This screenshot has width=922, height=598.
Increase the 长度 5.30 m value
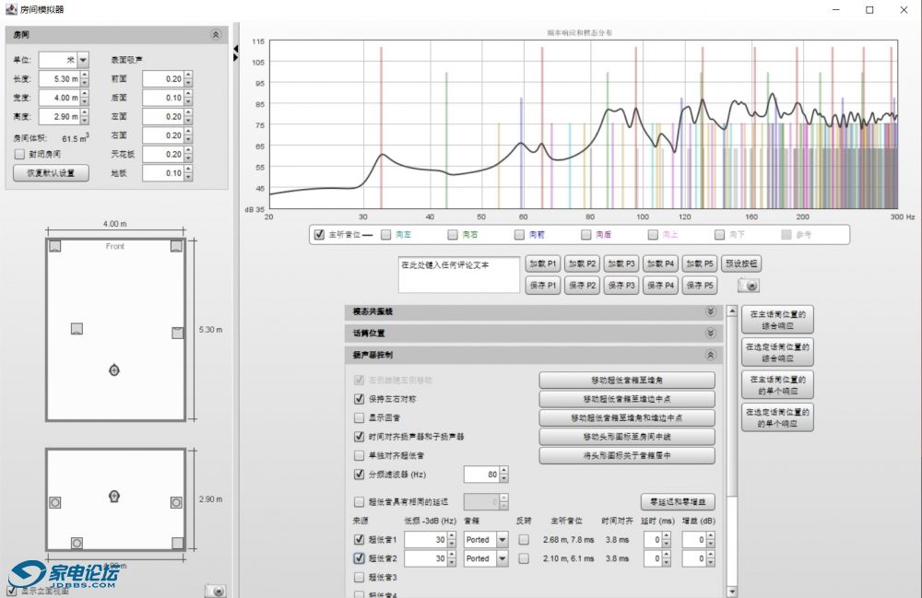[85, 75]
